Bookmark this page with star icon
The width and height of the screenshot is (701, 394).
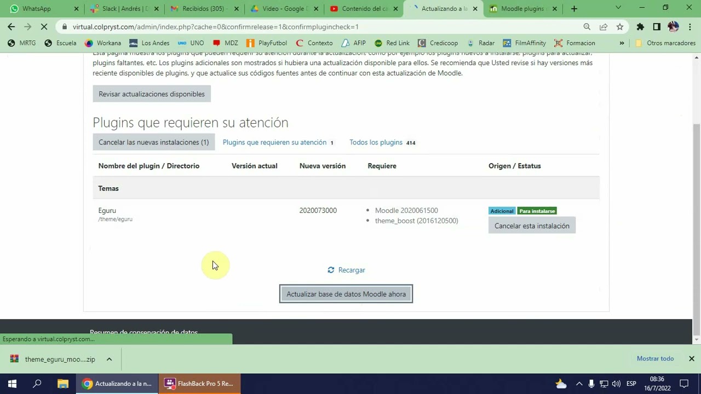(x=620, y=27)
